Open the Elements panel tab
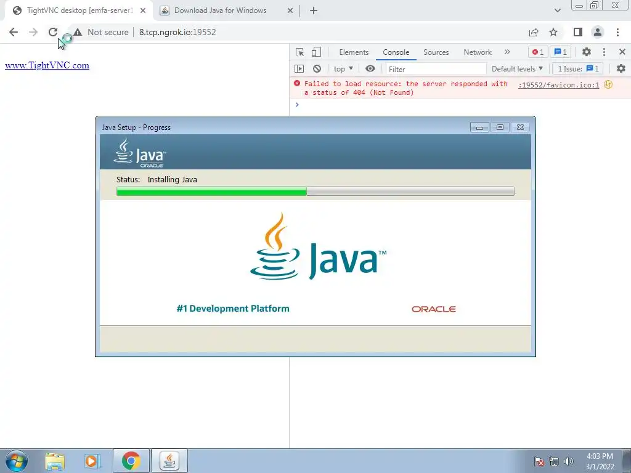Image resolution: width=631 pixels, height=473 pixels. pos(354,52)
